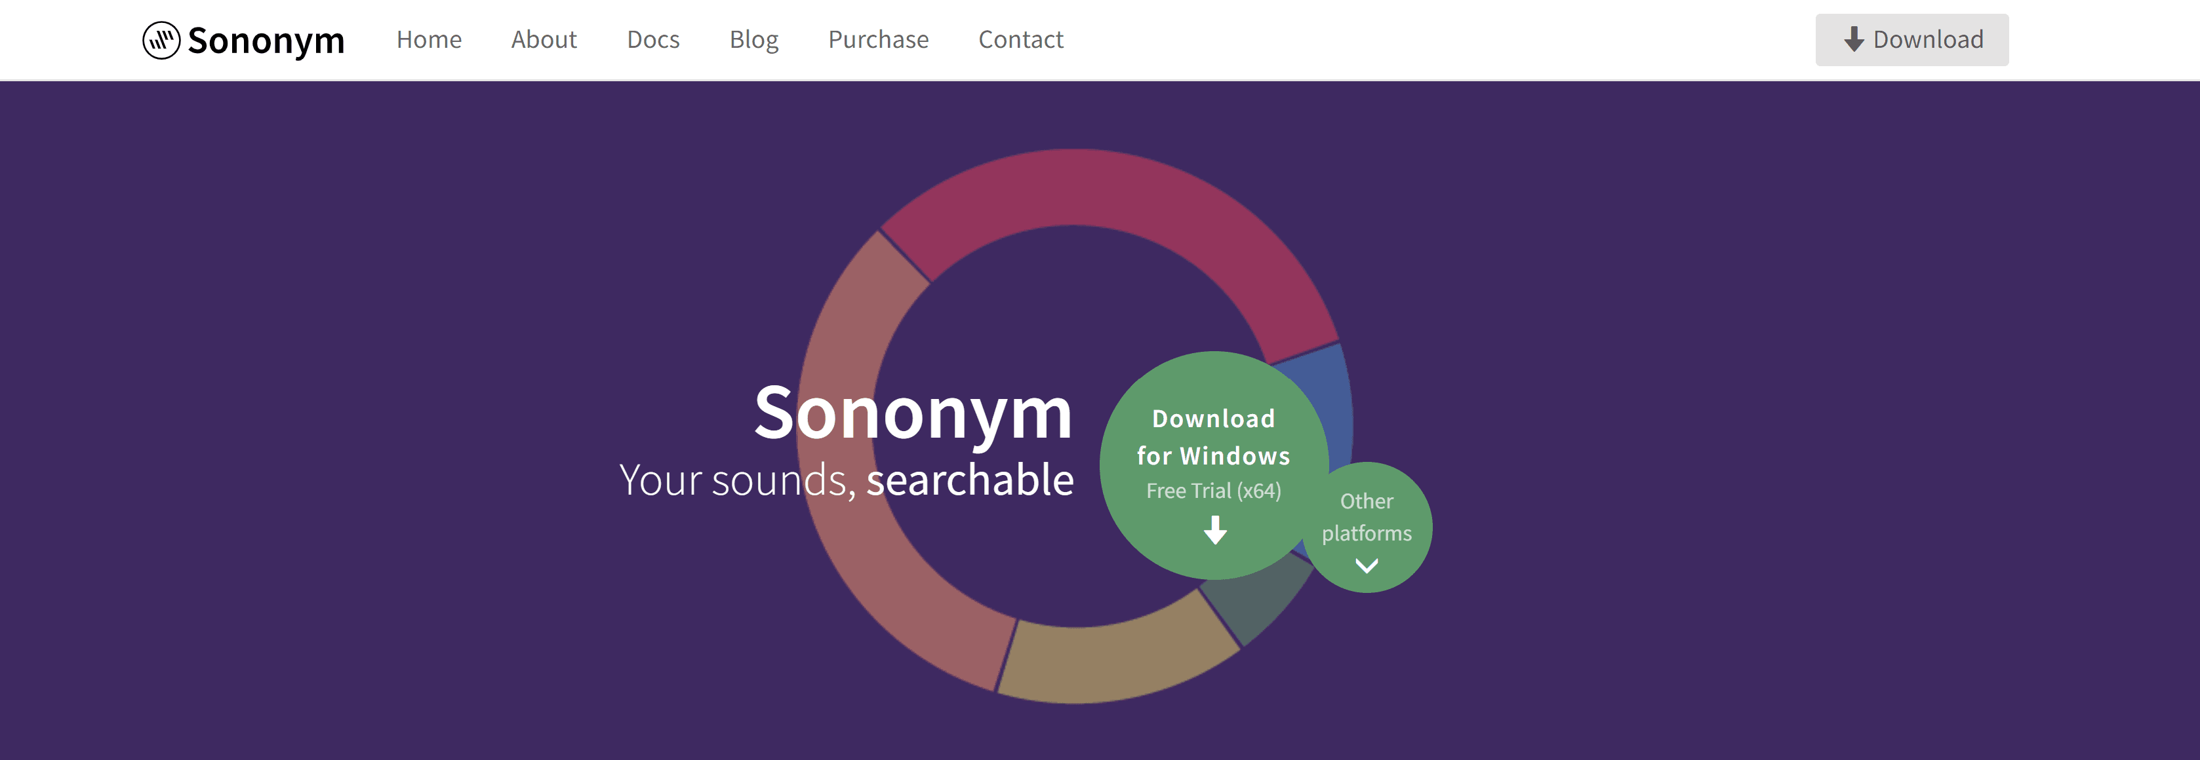Open the Contact page
The width and height of the screenshot is (2200, 760).
click(1020, 39)
